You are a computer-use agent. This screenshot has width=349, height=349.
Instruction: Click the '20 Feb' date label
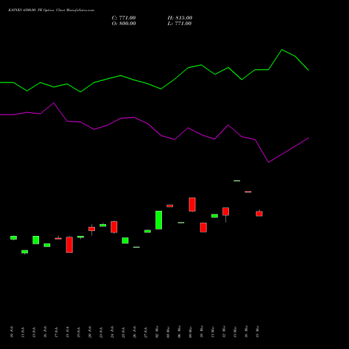point(90,332)
